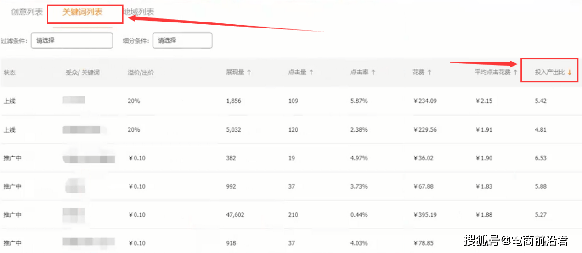
Task: Click the blurred keyword in the first row
Action: tap(74, 101)
